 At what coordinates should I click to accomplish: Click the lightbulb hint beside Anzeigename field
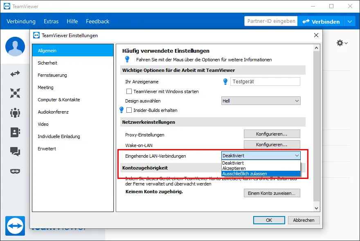point(225,82)
